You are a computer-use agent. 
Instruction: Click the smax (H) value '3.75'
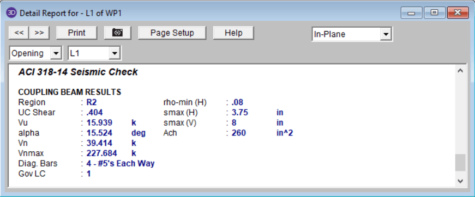240,113
